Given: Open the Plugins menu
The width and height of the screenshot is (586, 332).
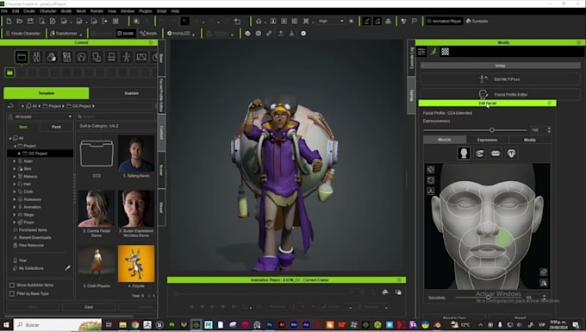Looking at the screenshot, I should pyautogui.click(x=145, y=11).
